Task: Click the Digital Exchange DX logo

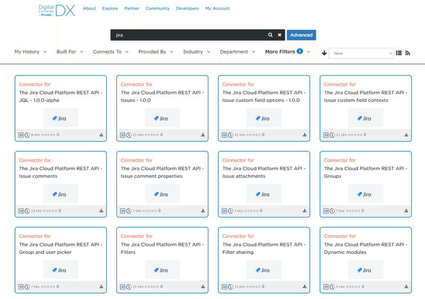Action: [57, 11]
